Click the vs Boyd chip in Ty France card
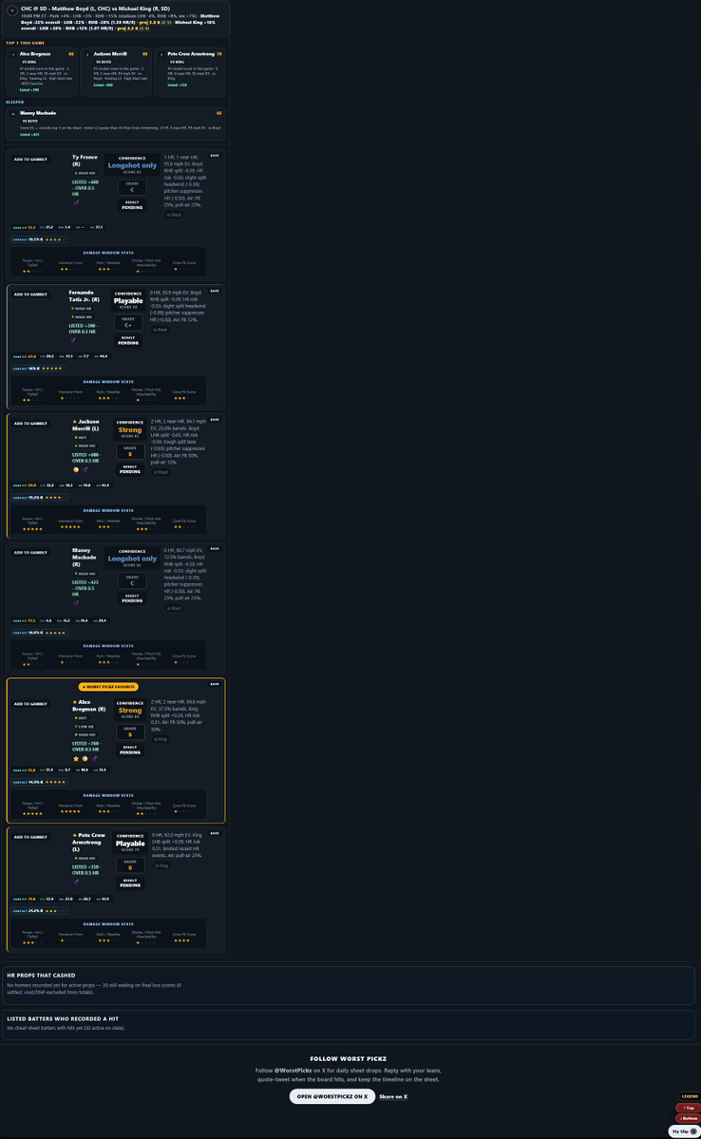The width and height of the screenshot is (701, 1139). tap(174, 215)
